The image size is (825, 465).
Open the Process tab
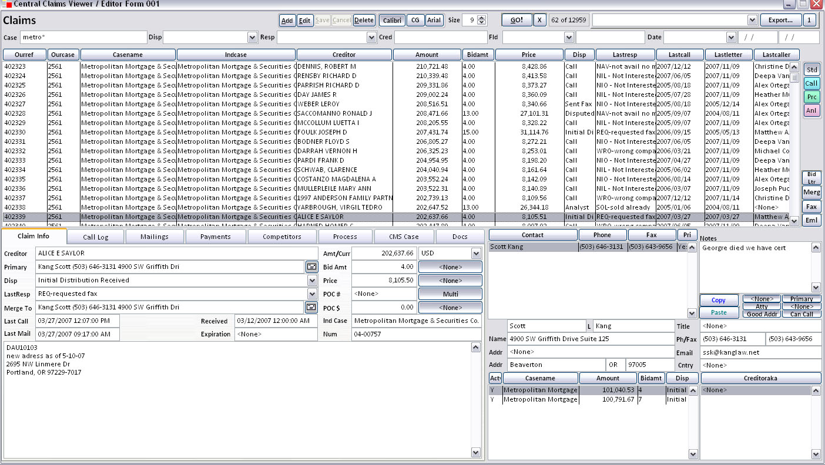pyautogui.click(x=345, y=237)
